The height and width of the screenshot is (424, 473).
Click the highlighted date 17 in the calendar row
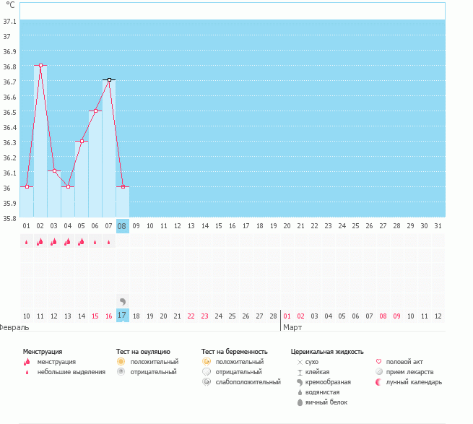122,316
